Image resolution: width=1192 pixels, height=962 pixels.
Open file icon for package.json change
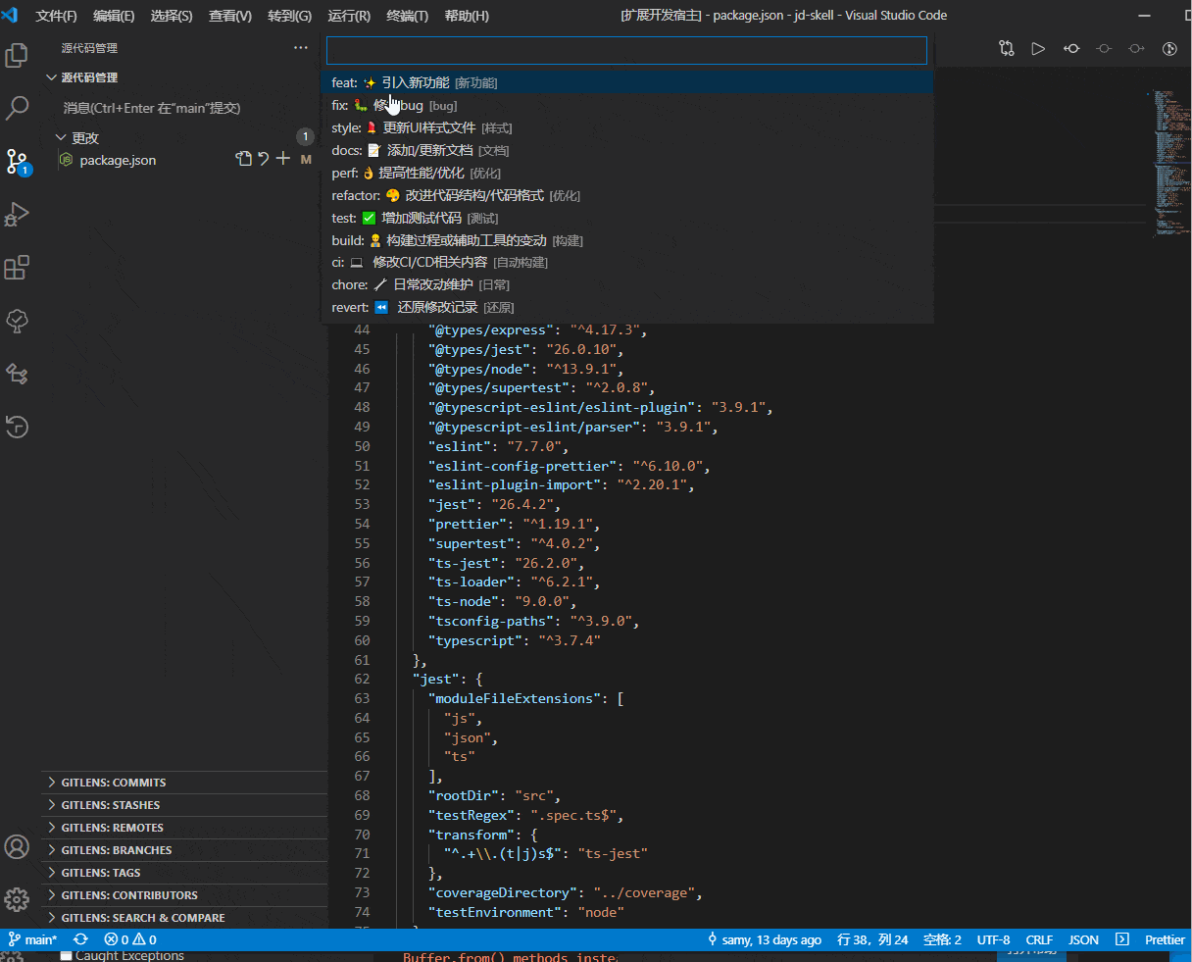pyautogui.click(x=244, y=159)
